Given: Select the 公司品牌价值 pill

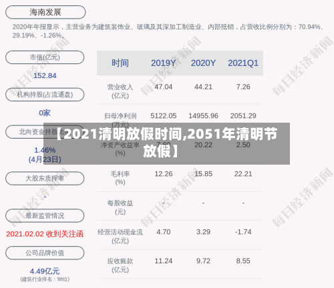Looking at the screenshot, I should pos(45,253).
